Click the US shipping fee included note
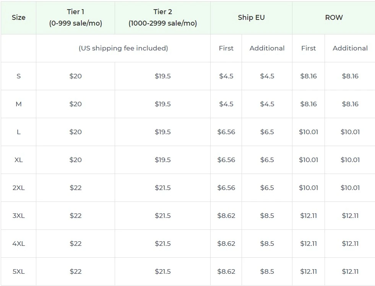 coord(123,48)
